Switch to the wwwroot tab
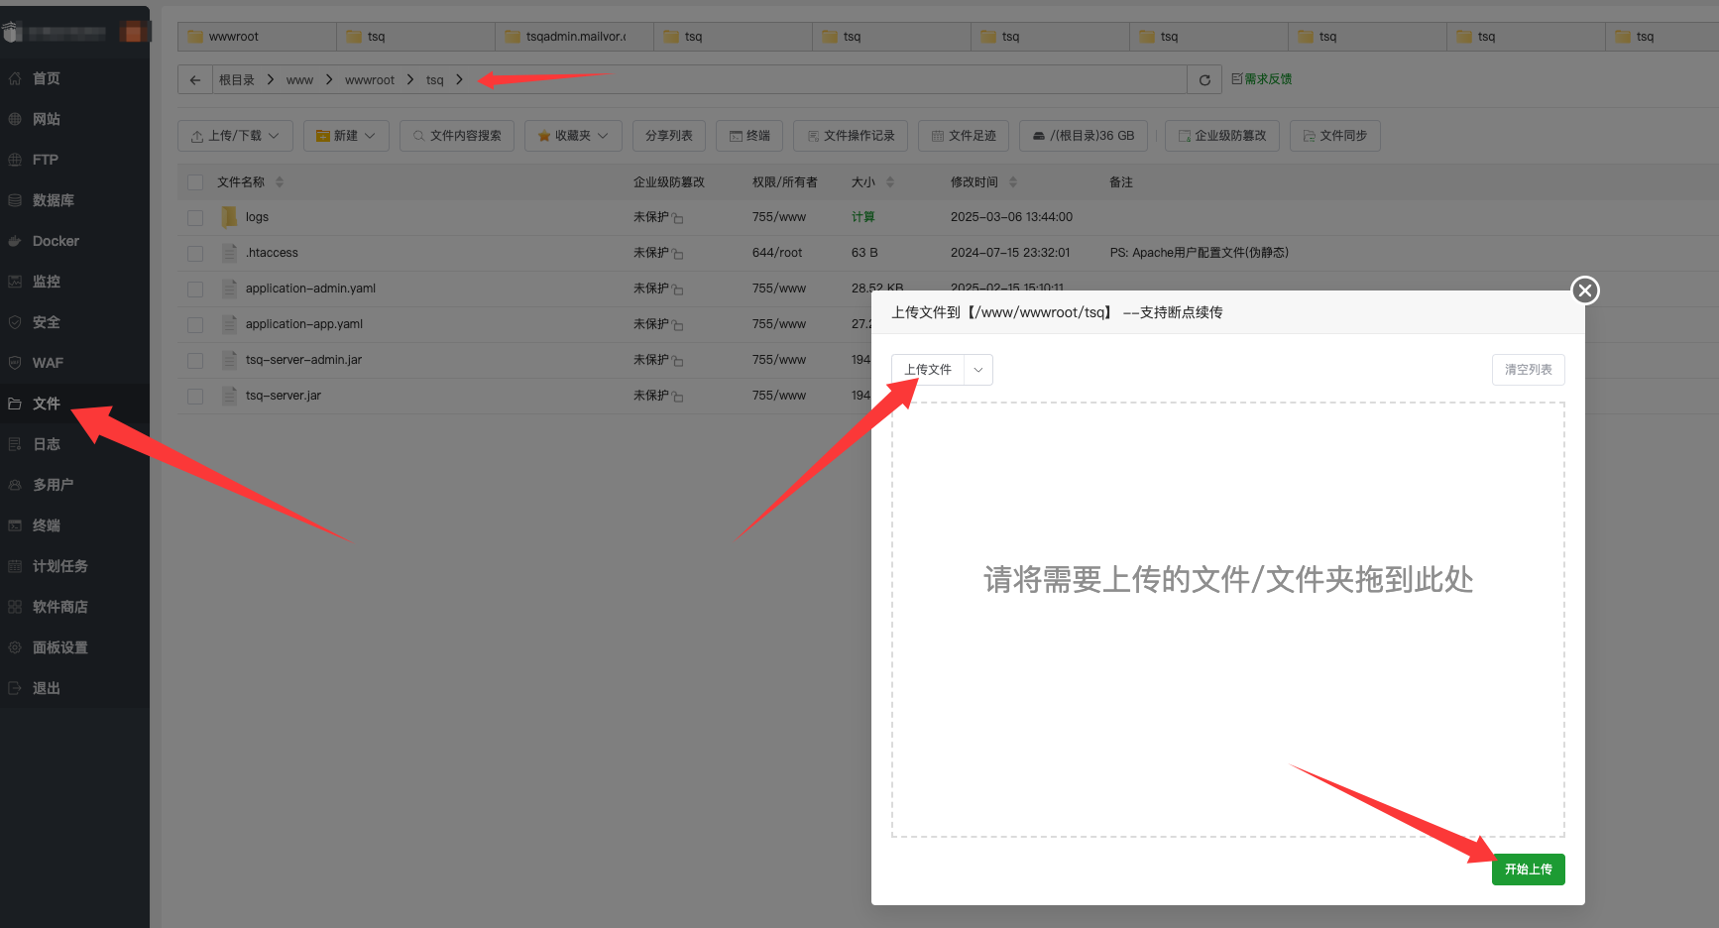Image resolution: width=1719 pixels, height=928 pixels. point(257,37)
